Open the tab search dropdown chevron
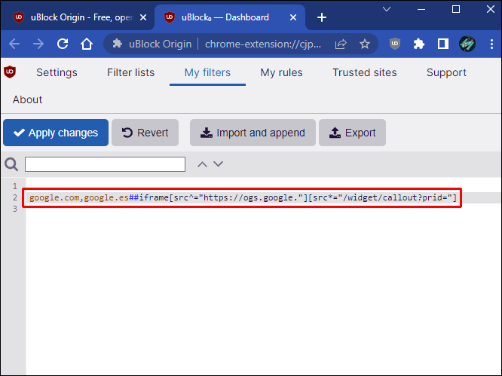Viewport: 502px width, 376px height. click(x=387, y=9)
